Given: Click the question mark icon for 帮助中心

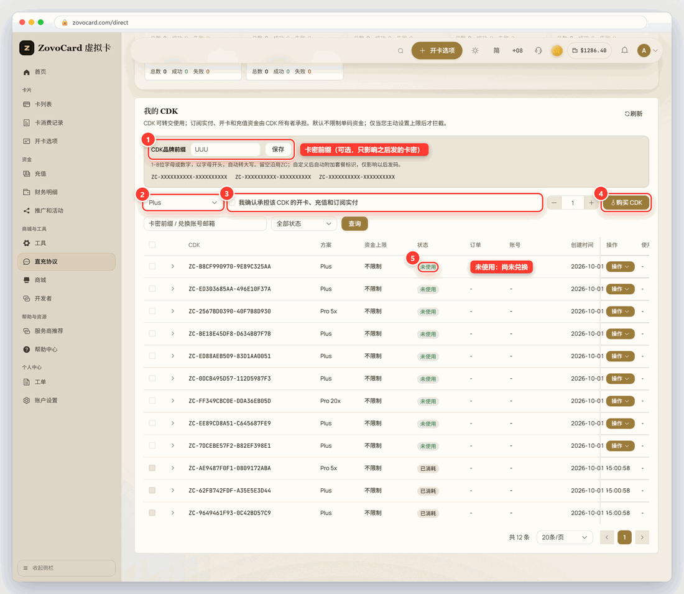Looking at the screenshot, I should pos(27,350).
